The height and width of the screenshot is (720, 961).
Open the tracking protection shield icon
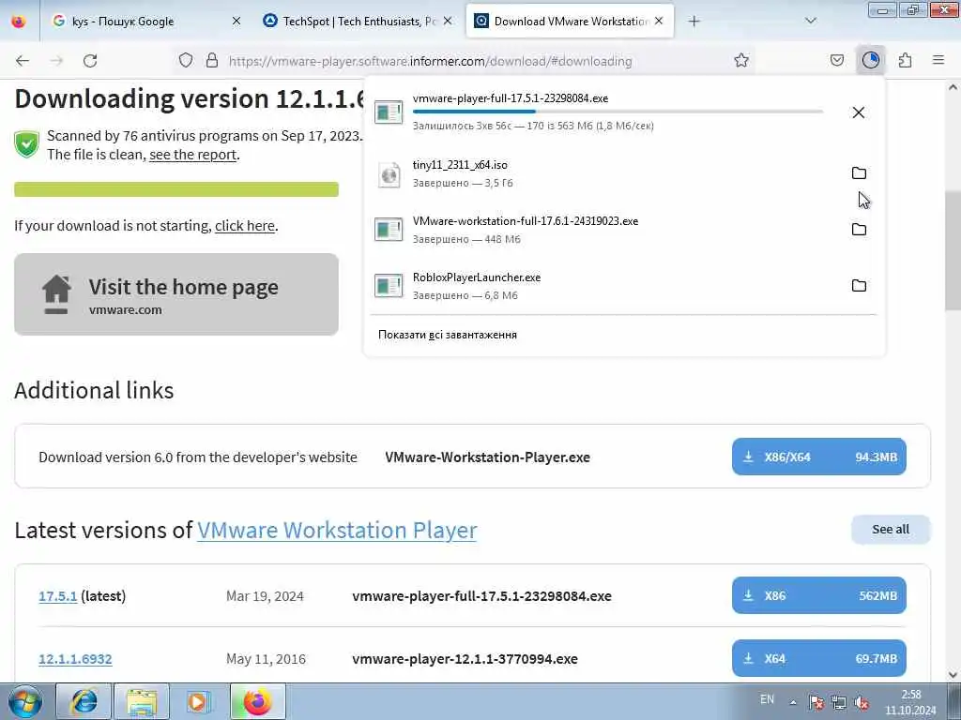point(186,60)
